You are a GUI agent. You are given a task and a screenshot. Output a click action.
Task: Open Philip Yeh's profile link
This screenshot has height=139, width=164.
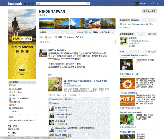(x=127, y=24)
